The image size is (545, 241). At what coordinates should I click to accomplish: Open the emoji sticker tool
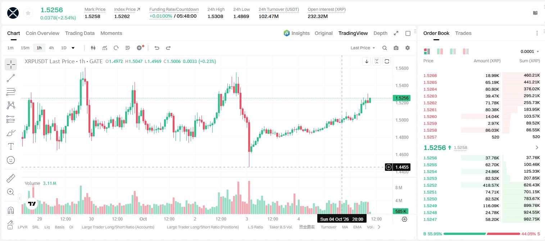click(11, 160)
